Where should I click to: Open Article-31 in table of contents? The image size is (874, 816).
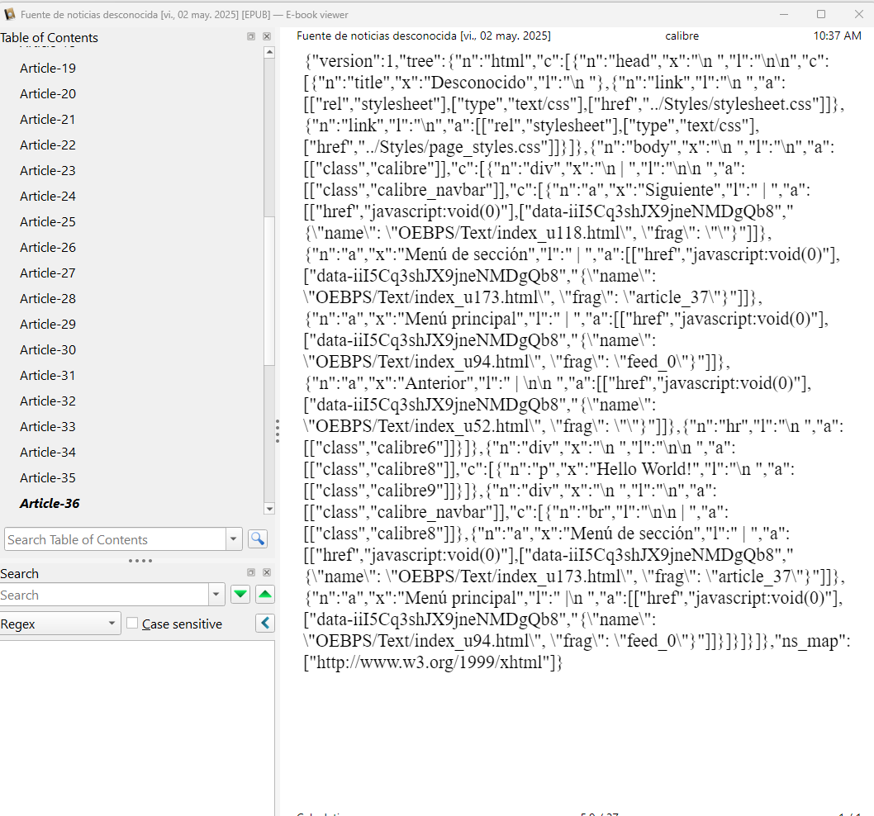tap(48, 376)
